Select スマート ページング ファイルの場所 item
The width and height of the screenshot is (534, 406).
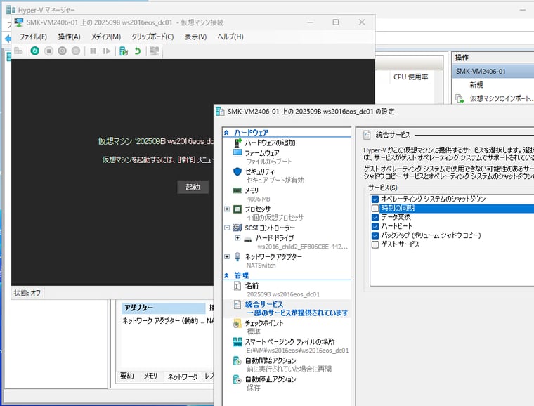[289, 341]
